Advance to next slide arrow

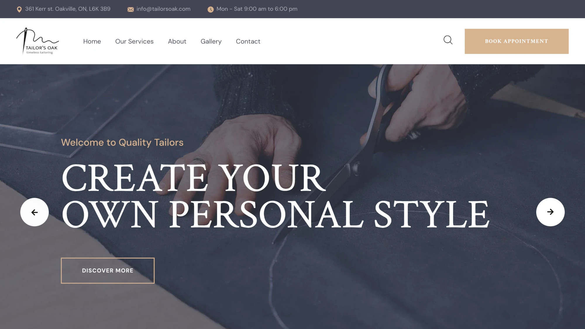pos(550,212)
